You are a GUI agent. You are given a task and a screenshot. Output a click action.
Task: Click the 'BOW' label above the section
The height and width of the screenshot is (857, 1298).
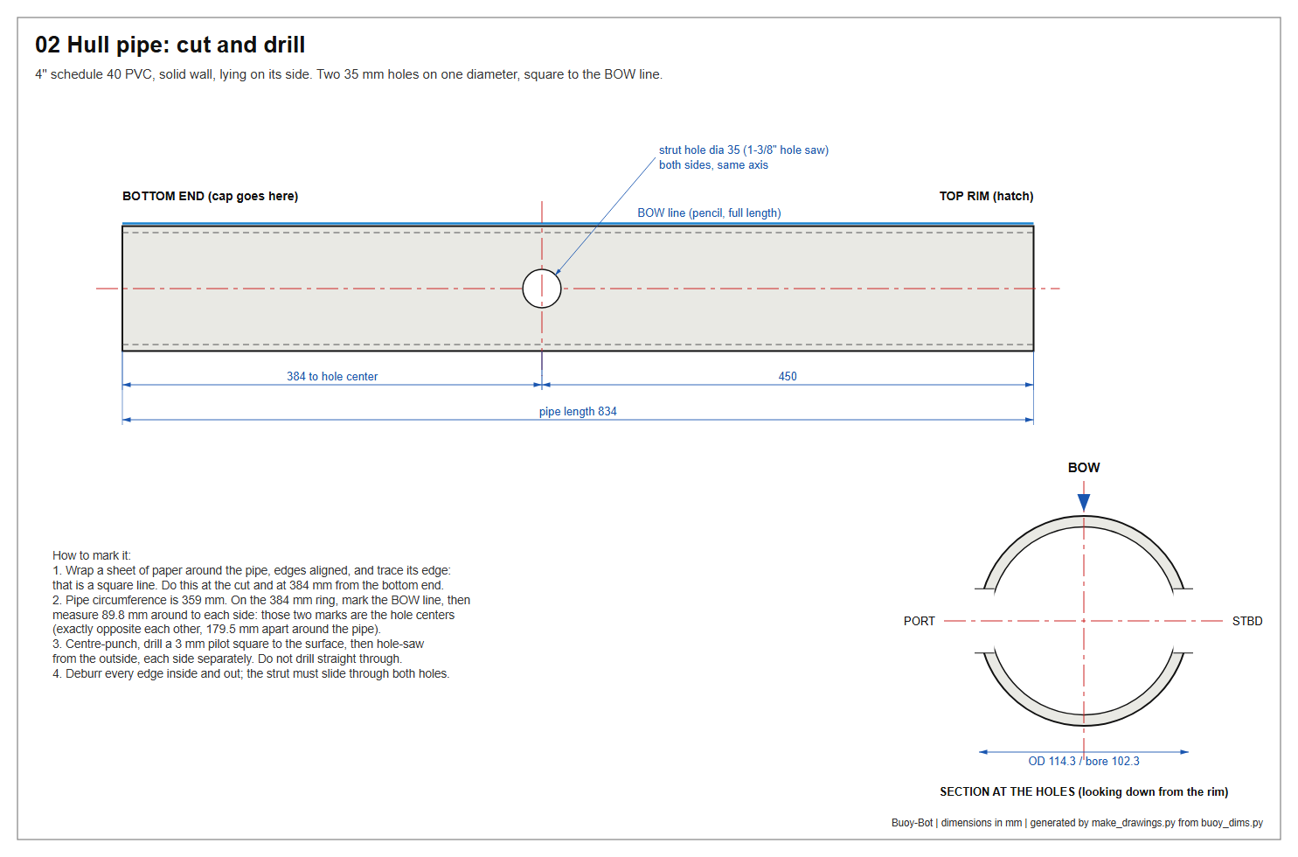pos(1084,468)
